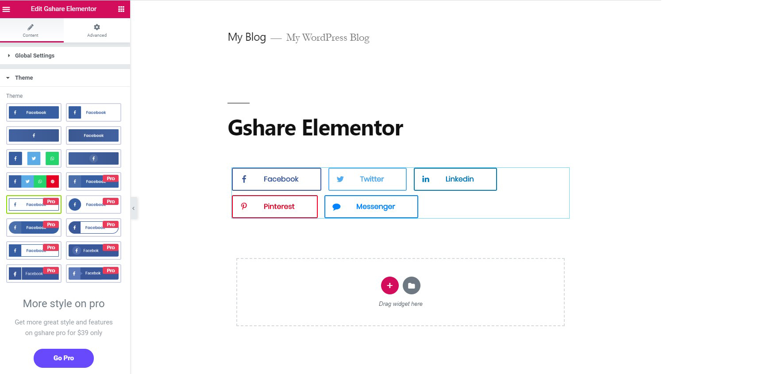
Task: Select the icon-only blue bar theme
Action: [x=34, y=135]
